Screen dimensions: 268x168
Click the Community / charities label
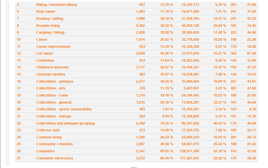[54, 144]
